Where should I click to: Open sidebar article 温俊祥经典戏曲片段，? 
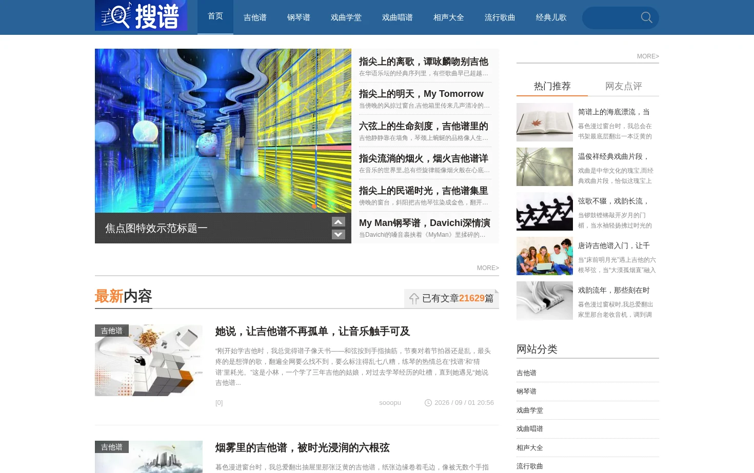613,156
